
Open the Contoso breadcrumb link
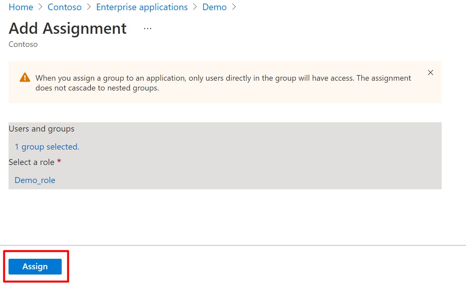64,7
